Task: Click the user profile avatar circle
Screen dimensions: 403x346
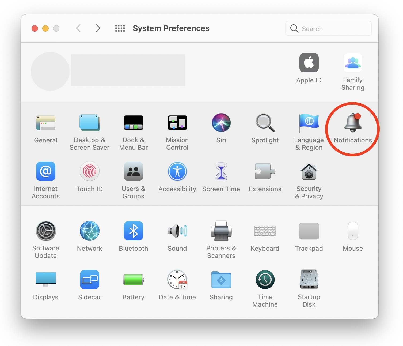Action: coord(50,71)
